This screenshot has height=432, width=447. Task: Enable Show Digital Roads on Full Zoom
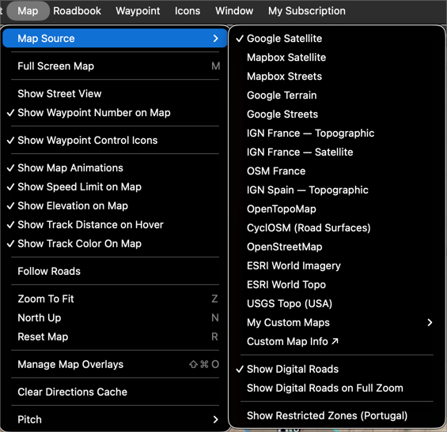point(337,389)
